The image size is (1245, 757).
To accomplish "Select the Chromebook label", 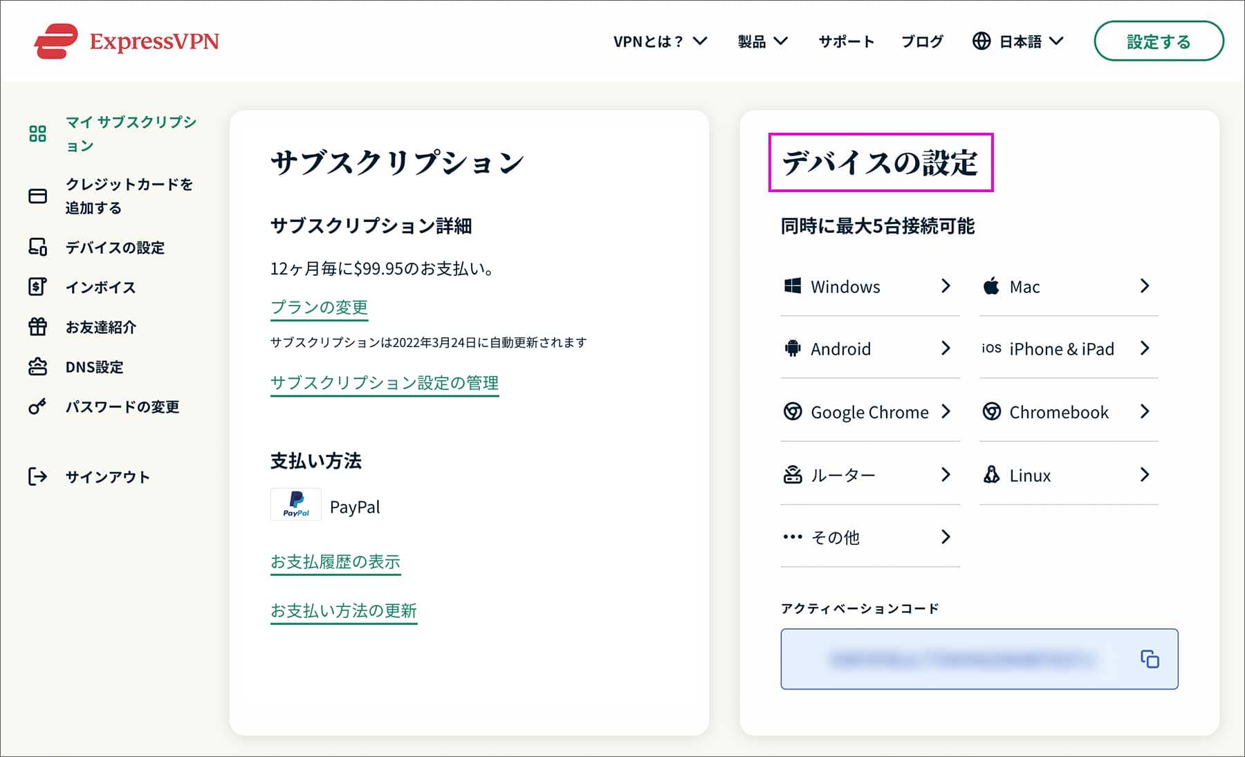I will (x=1059, y=412).
